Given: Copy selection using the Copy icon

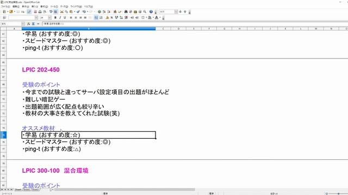Looking at the screenshot, I should click(x=66, y=12).
